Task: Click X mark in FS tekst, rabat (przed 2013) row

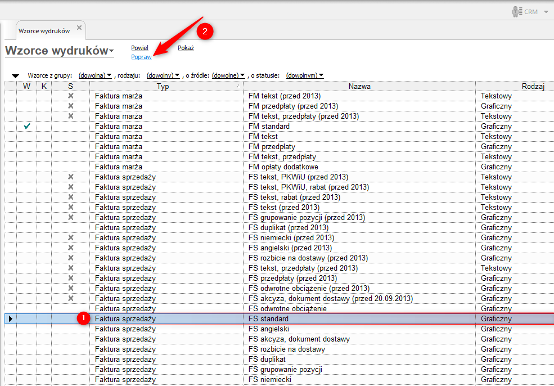Action: (x=71, y=198)
